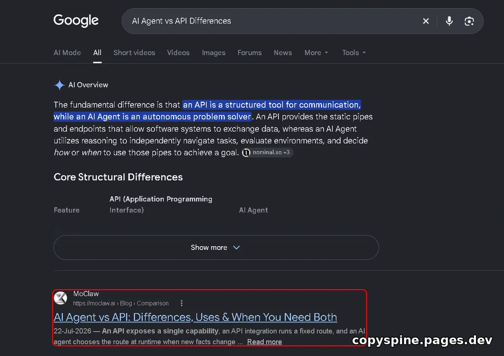Click the AI Overview label text
The image size is (504, 356).
(88, 85)
